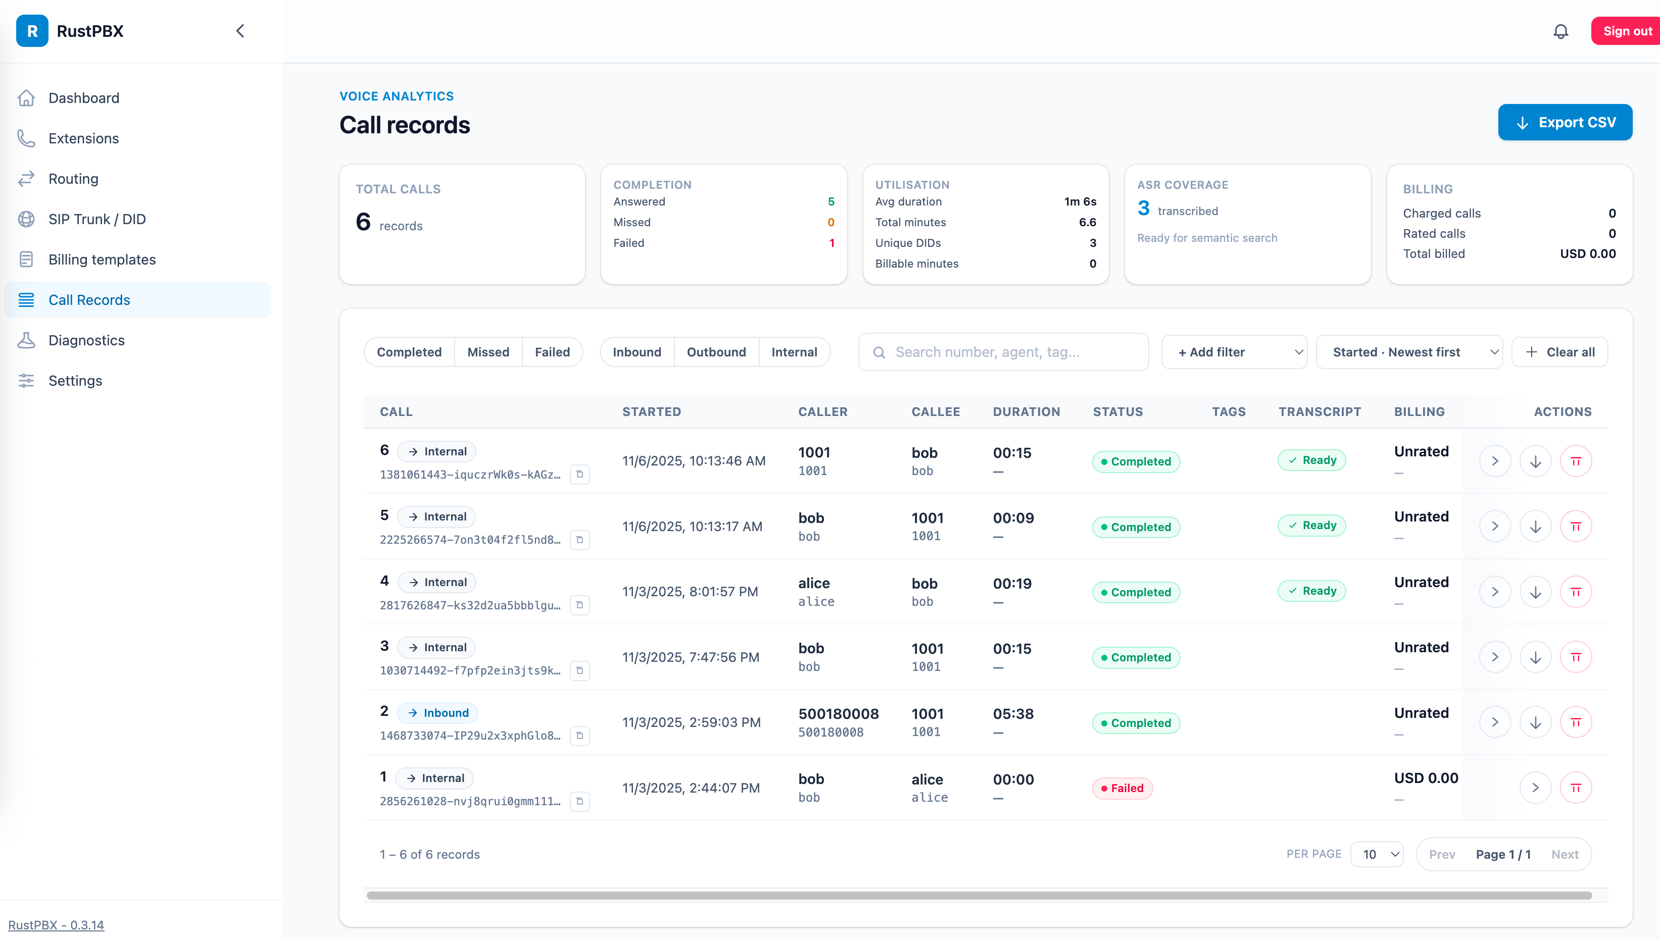Delete call record 1 using the trash icon
1660x939 pixels.
tap(1576, 787)
